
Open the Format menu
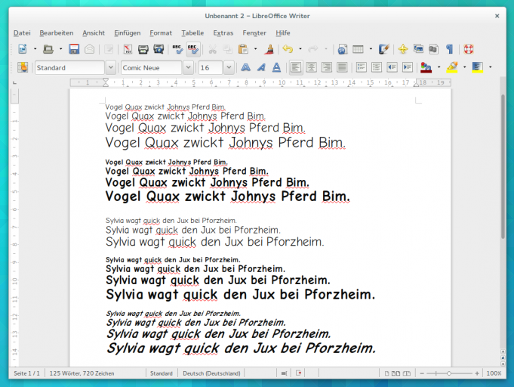tap(161, 33)
